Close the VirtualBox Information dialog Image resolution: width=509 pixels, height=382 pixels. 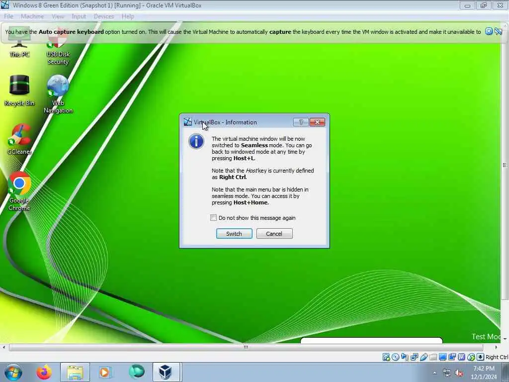(x=317, y=122)
